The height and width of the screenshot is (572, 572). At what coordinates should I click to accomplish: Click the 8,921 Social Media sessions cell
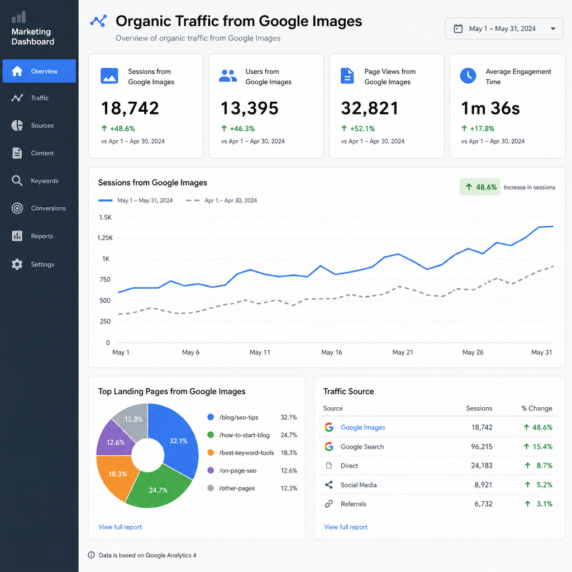(483, 485)
